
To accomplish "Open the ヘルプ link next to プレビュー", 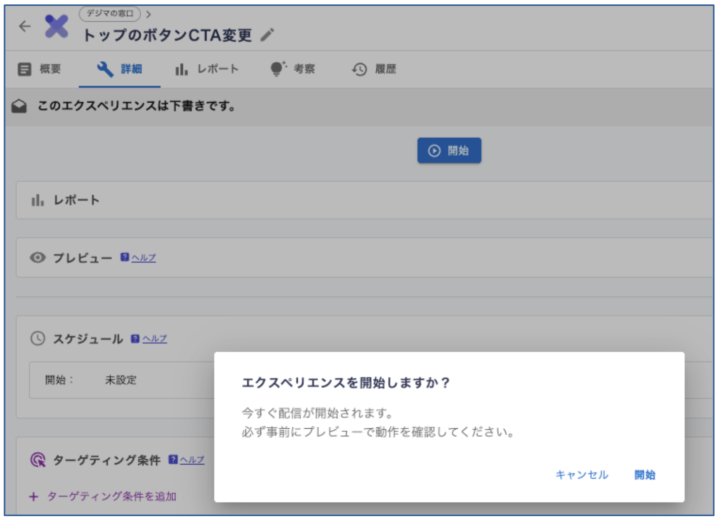I will pyautogui.click(x=143, y=258).
